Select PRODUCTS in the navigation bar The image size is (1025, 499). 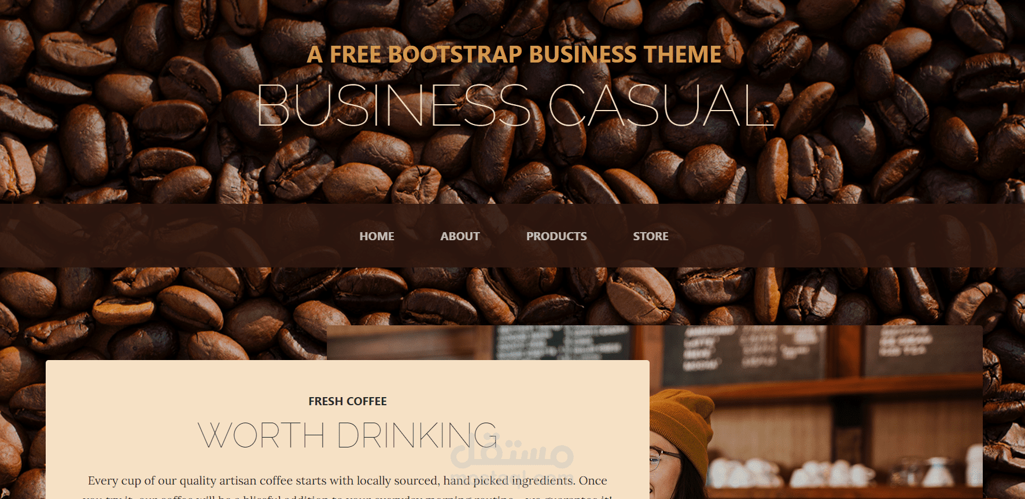[x=556, y=236]
